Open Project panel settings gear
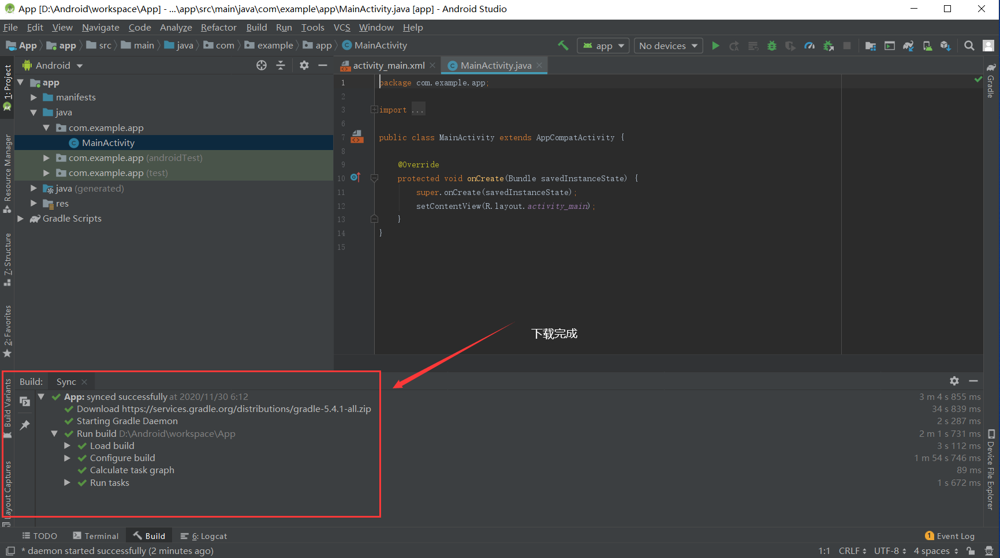 (x=304, y=65)
